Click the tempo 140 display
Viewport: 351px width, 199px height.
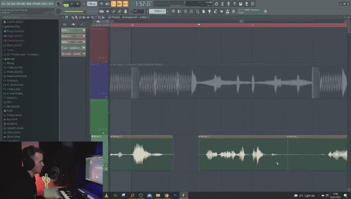coord(92,4)
